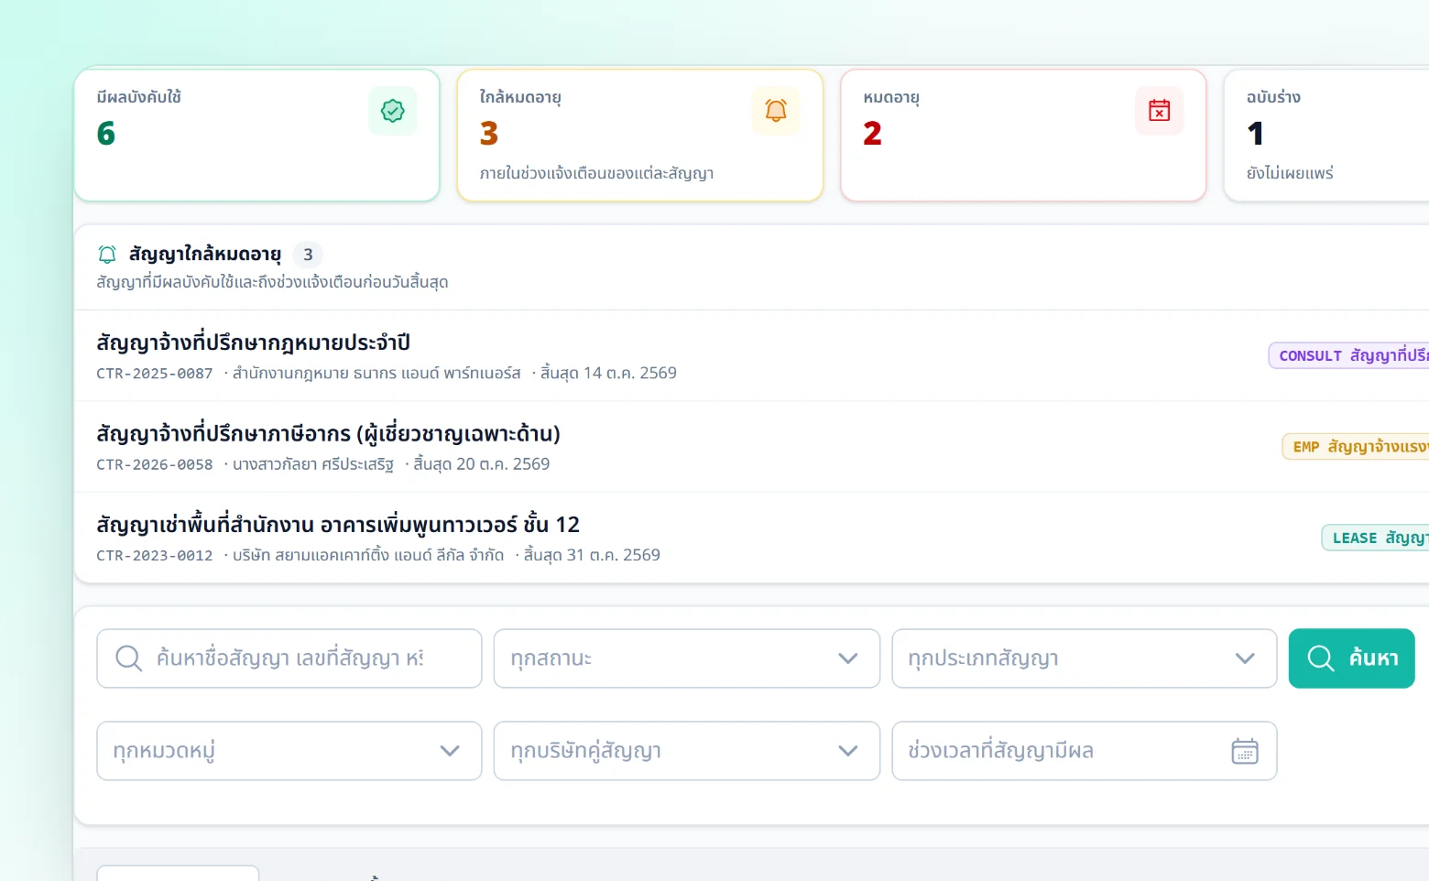The width and height of the screenshot is (1429, 881).
Task: Open contract สัญญาเช่าพื้นที่สำนักงาน อาคารเพิ่มพูนทาวเวอร์
Action: pos(338,525)
